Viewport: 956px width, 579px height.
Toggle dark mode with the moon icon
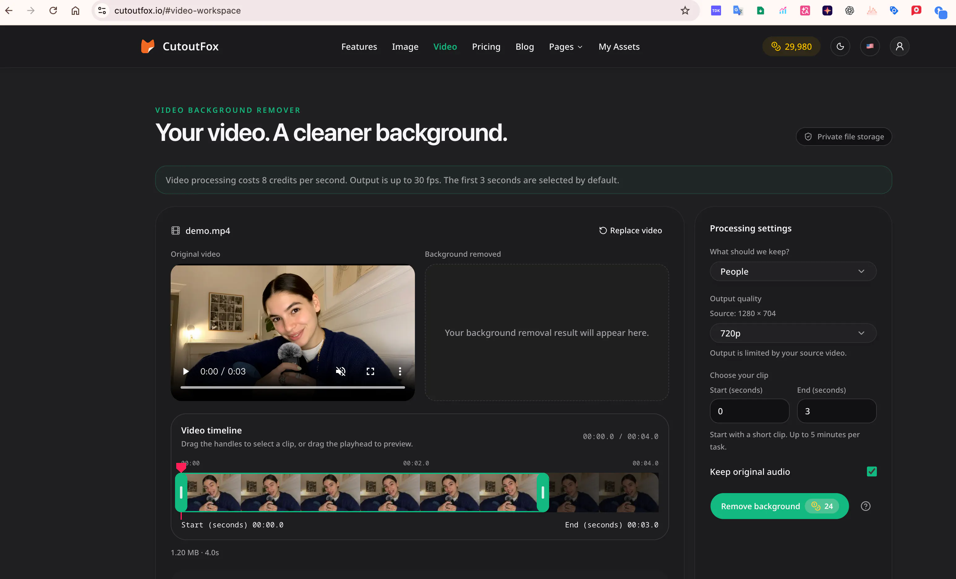pos(840,47)
